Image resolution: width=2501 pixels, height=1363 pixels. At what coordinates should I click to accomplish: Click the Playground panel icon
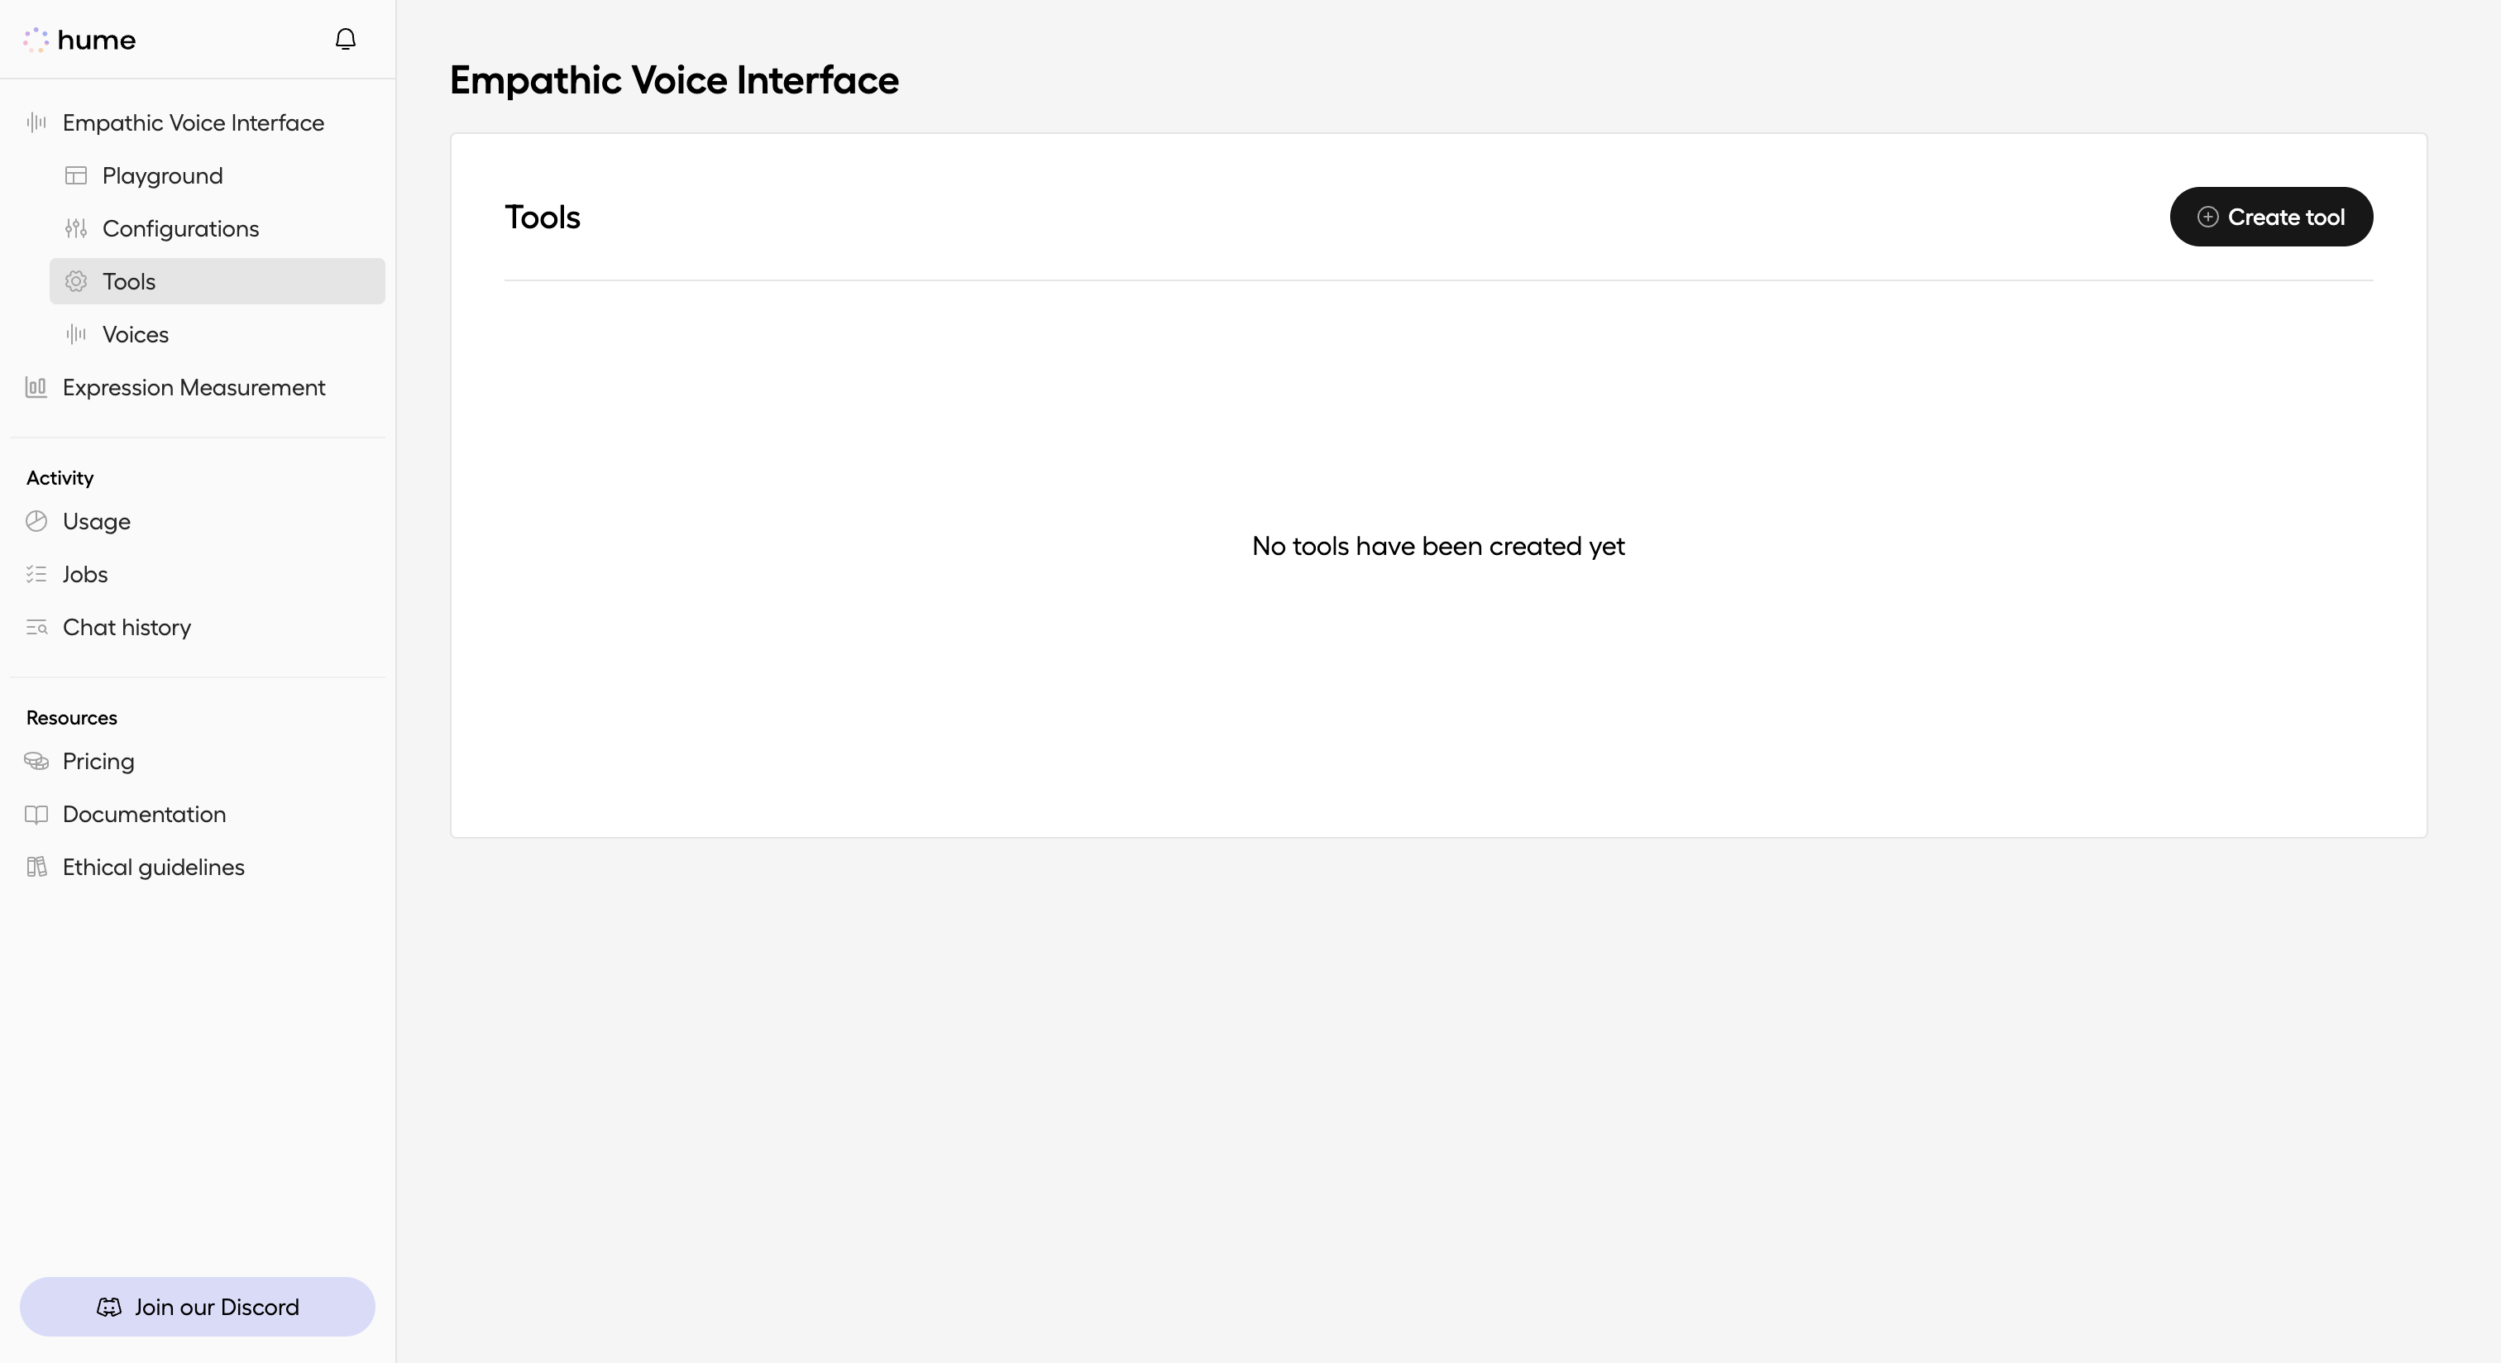click(x=76, y=175)
